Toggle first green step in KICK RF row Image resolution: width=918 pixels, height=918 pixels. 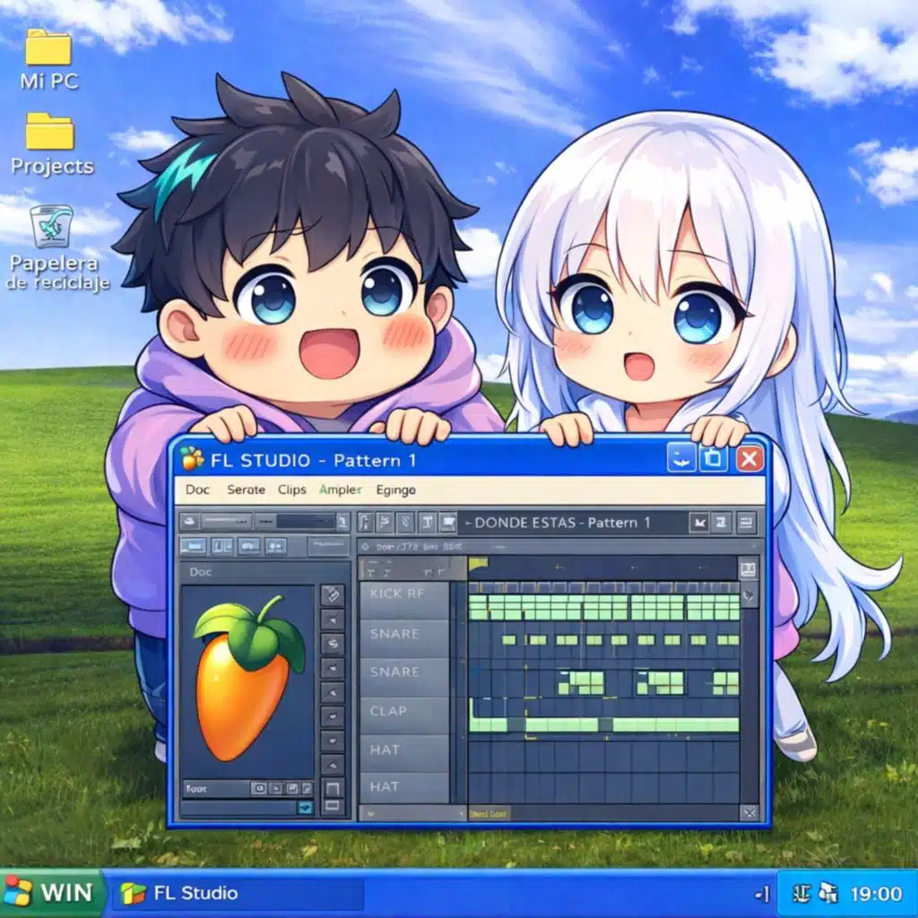476,601
